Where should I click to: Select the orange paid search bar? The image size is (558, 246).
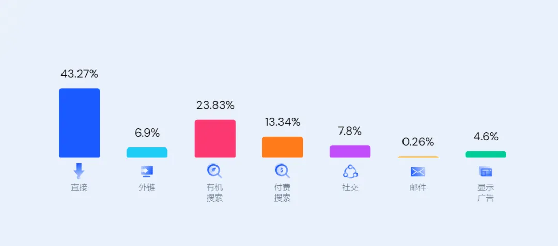[282, 147]
